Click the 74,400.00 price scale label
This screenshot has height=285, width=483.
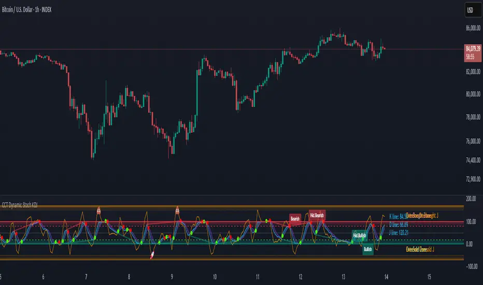473,160
